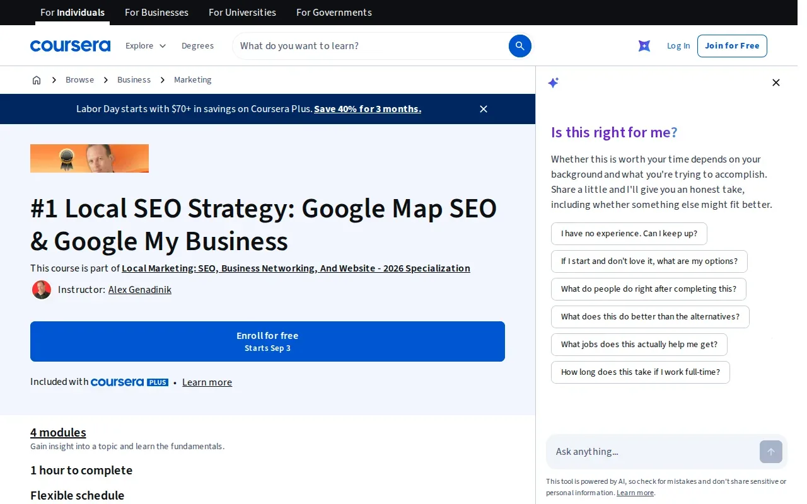Switch to For Businesses tab
This screenshot has width=807, height=504.
pos(156,13)
